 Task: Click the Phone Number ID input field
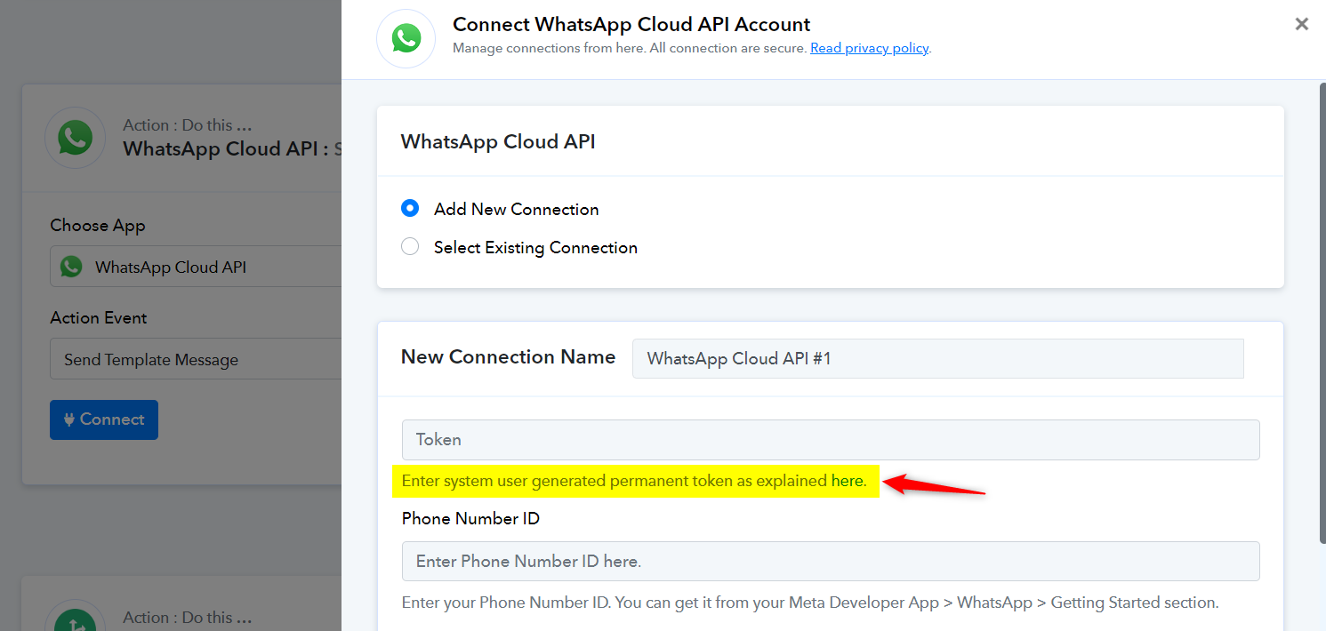click(x=831, y=561)
